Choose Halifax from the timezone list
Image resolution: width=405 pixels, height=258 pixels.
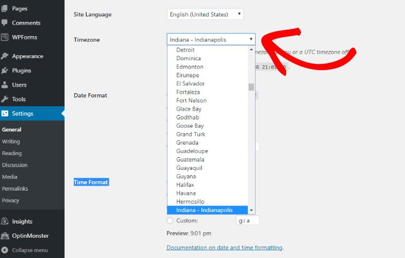(x=186, y=185)
